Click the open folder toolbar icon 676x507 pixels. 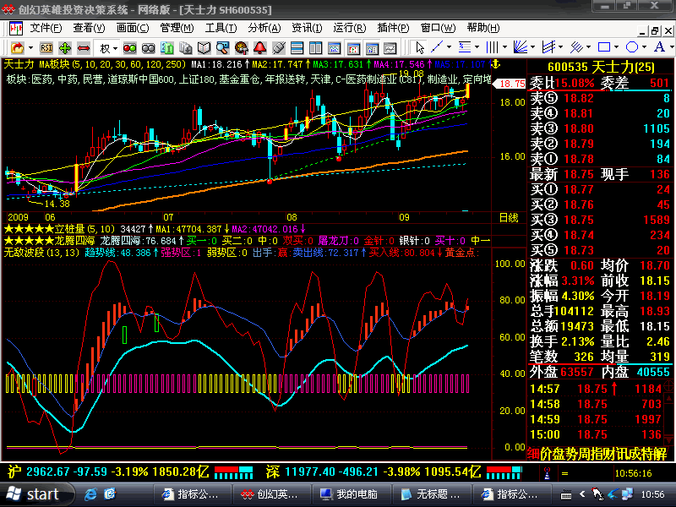[x=17, y=47]
